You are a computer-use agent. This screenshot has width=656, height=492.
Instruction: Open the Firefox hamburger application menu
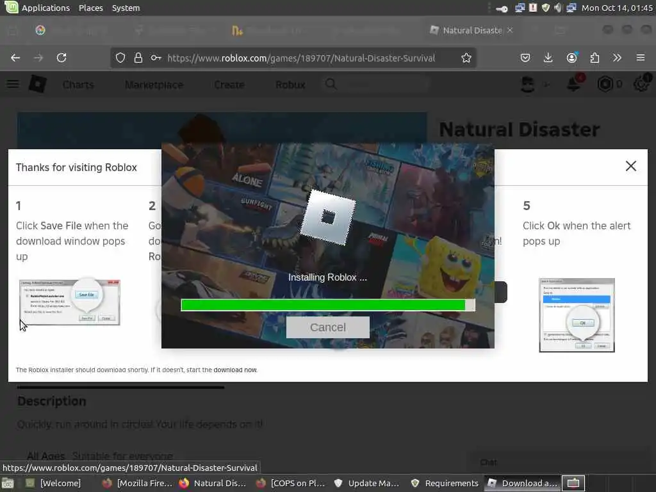pos(641,58)
